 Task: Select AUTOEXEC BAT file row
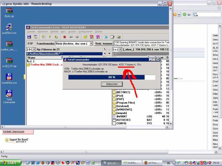[x=141, y=120]
